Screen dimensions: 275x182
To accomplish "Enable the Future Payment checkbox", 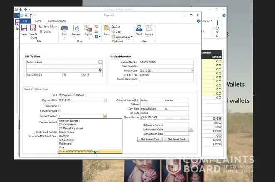I will [x=59, y=111].
